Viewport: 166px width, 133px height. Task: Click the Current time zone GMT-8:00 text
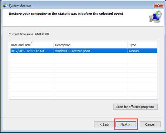pos(29,34)
